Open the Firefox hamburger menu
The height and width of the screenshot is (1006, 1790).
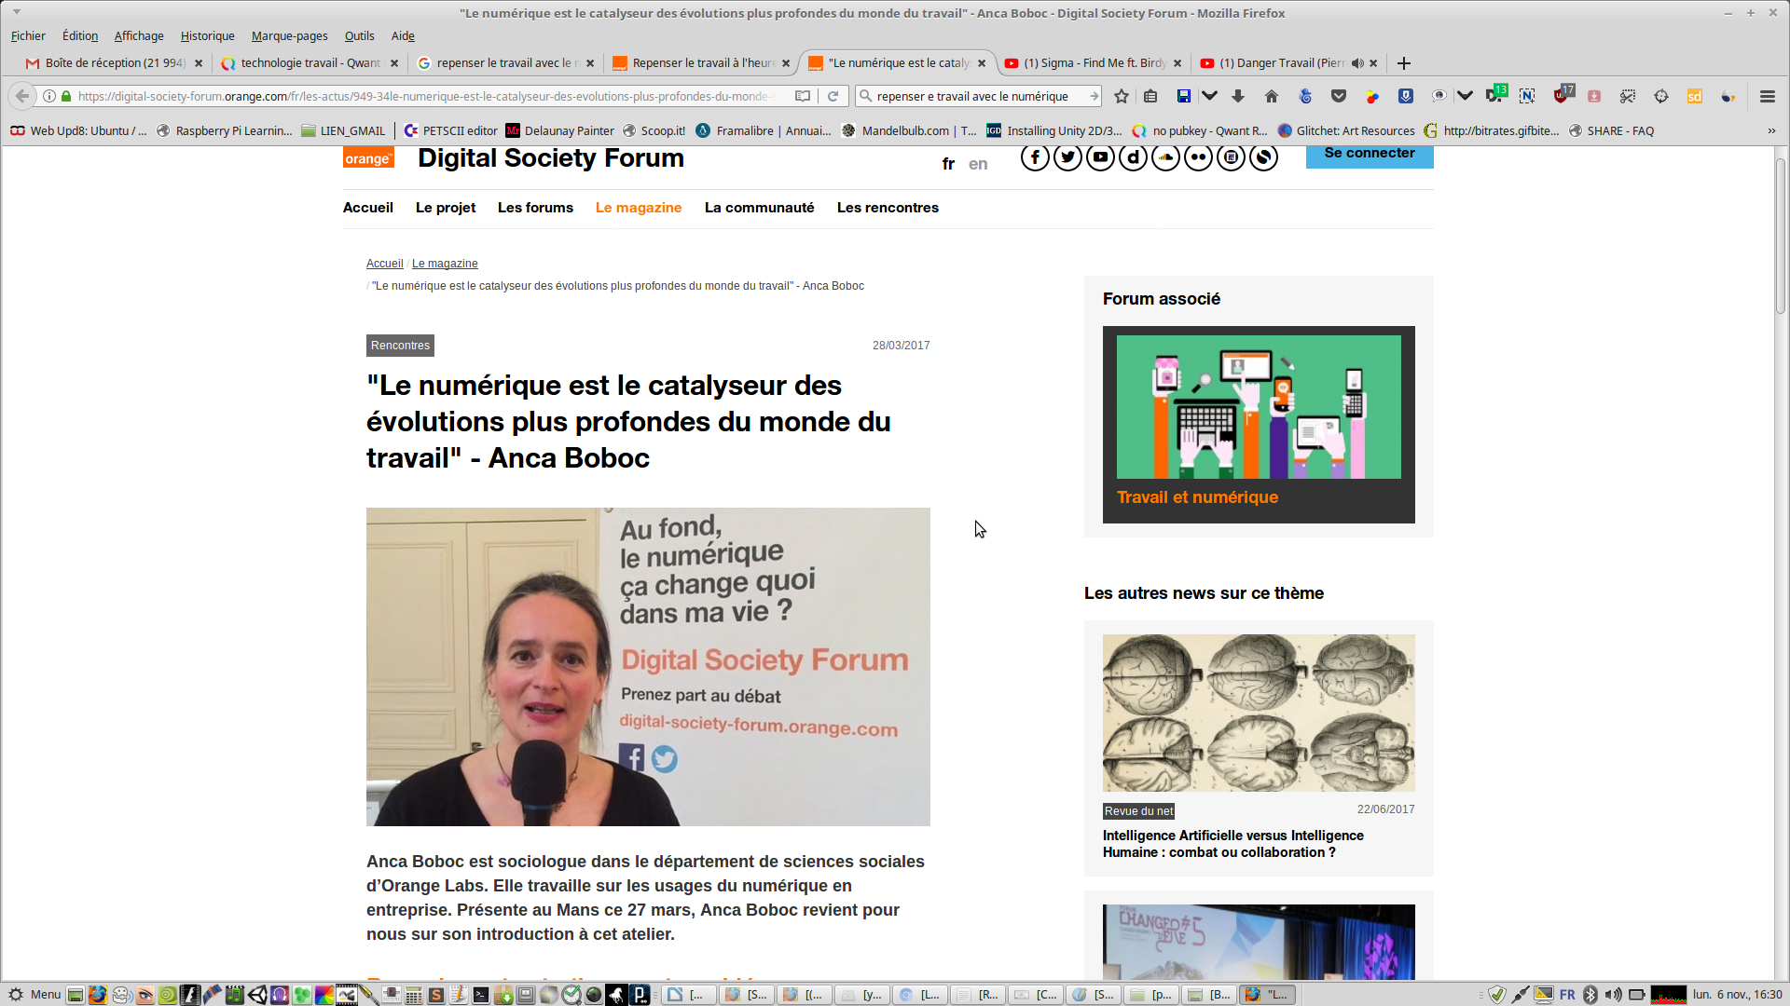1767,96
